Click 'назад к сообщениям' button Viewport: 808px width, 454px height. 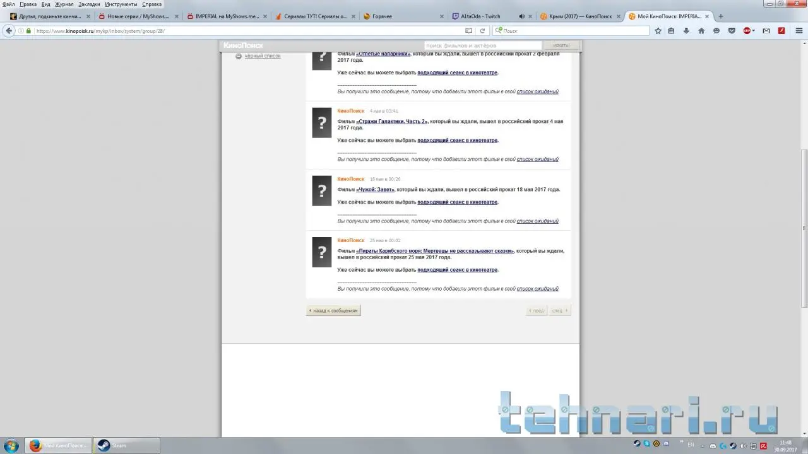tap(333, 310)
